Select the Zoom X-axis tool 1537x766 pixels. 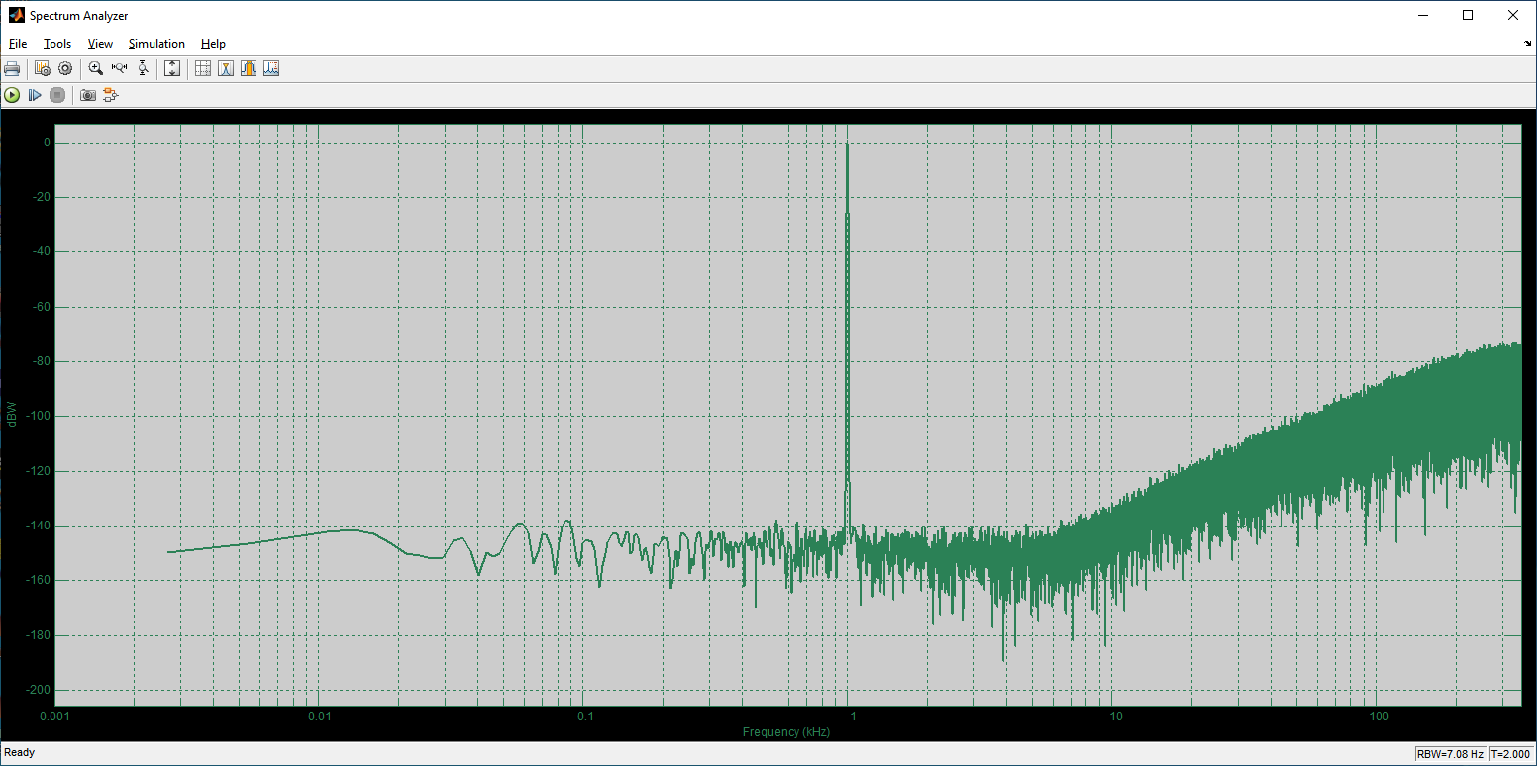click(x=120, y=68)
